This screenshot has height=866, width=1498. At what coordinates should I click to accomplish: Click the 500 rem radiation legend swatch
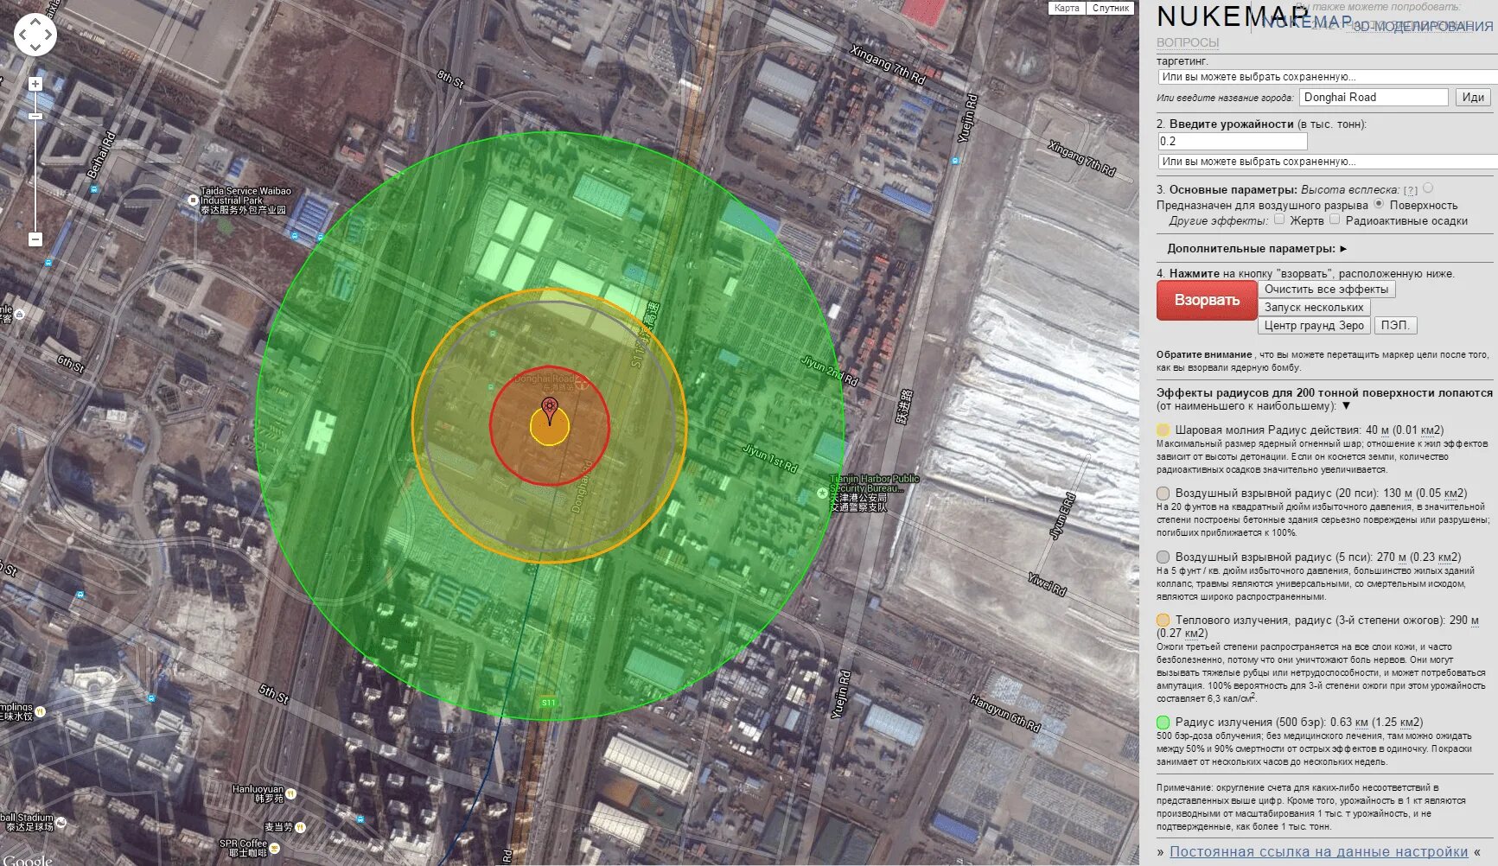coord(1163,723)
